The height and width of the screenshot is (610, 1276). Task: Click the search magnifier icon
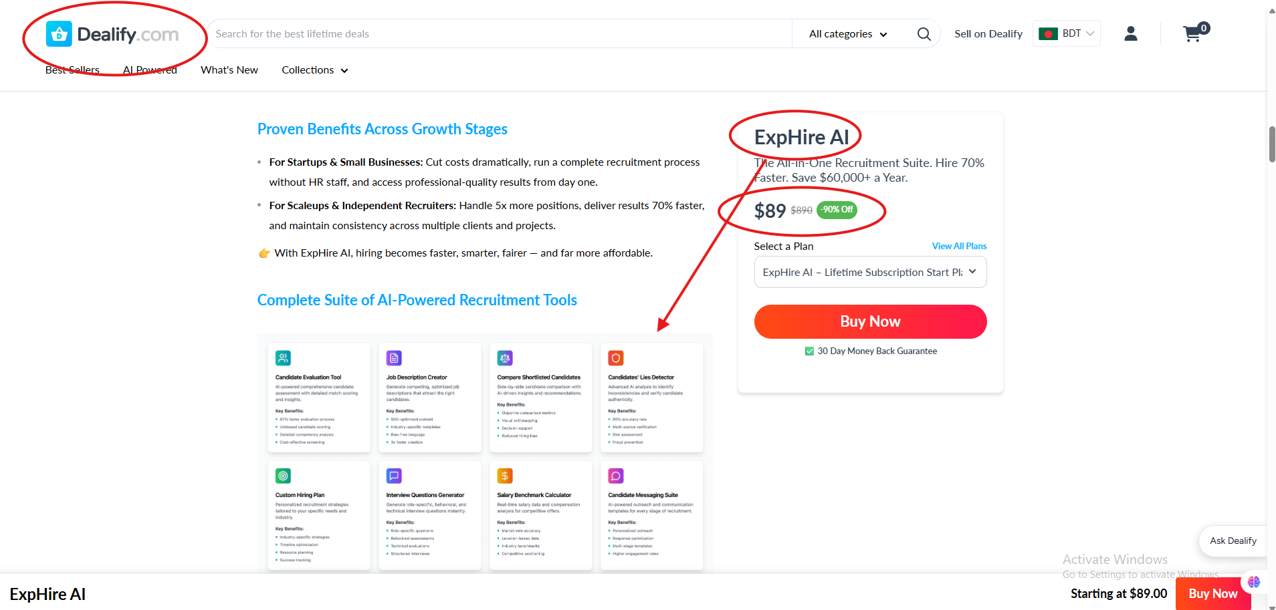(x=924, y=33)
